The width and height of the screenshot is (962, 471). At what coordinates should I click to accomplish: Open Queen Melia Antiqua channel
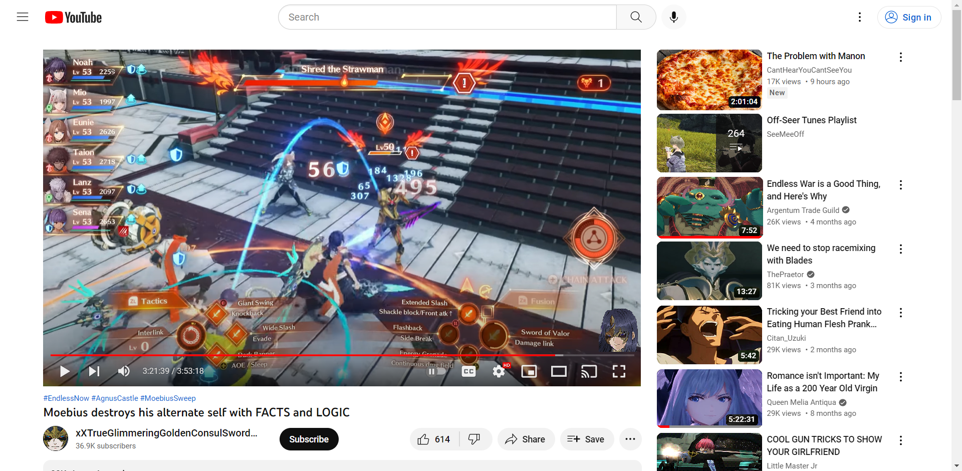(801, 402)
